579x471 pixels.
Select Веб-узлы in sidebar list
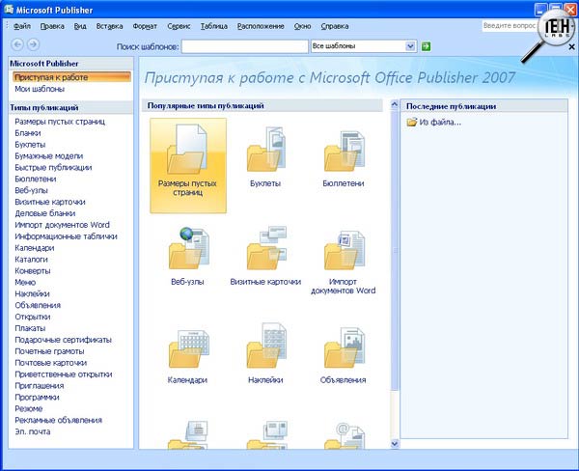[x=31, y=190]
